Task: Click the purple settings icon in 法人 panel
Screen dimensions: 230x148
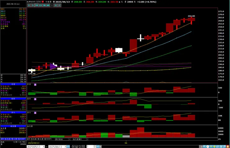Action: pos(35,113)
